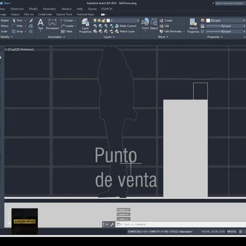
Task: Click the 'Punto de venta' text object
Action: click(x=126, y=167)
